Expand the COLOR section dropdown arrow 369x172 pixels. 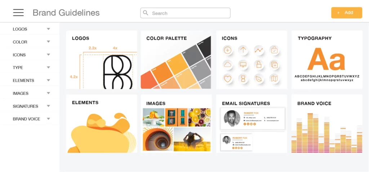49,42
